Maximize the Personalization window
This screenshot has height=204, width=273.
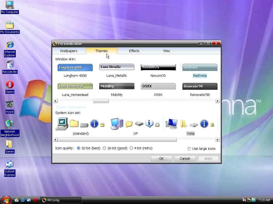(208, 43)
